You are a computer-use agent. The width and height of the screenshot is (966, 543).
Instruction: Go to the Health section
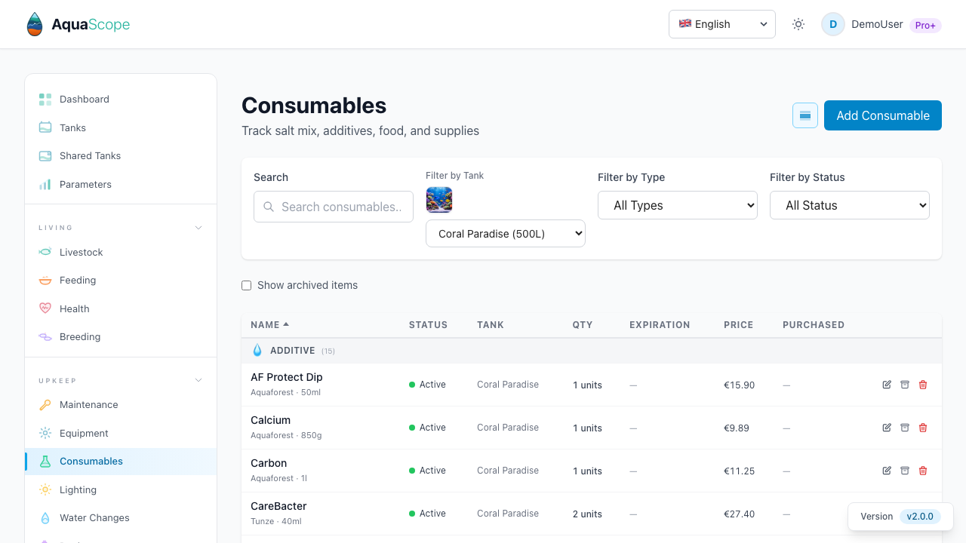(x=72, y=308)
